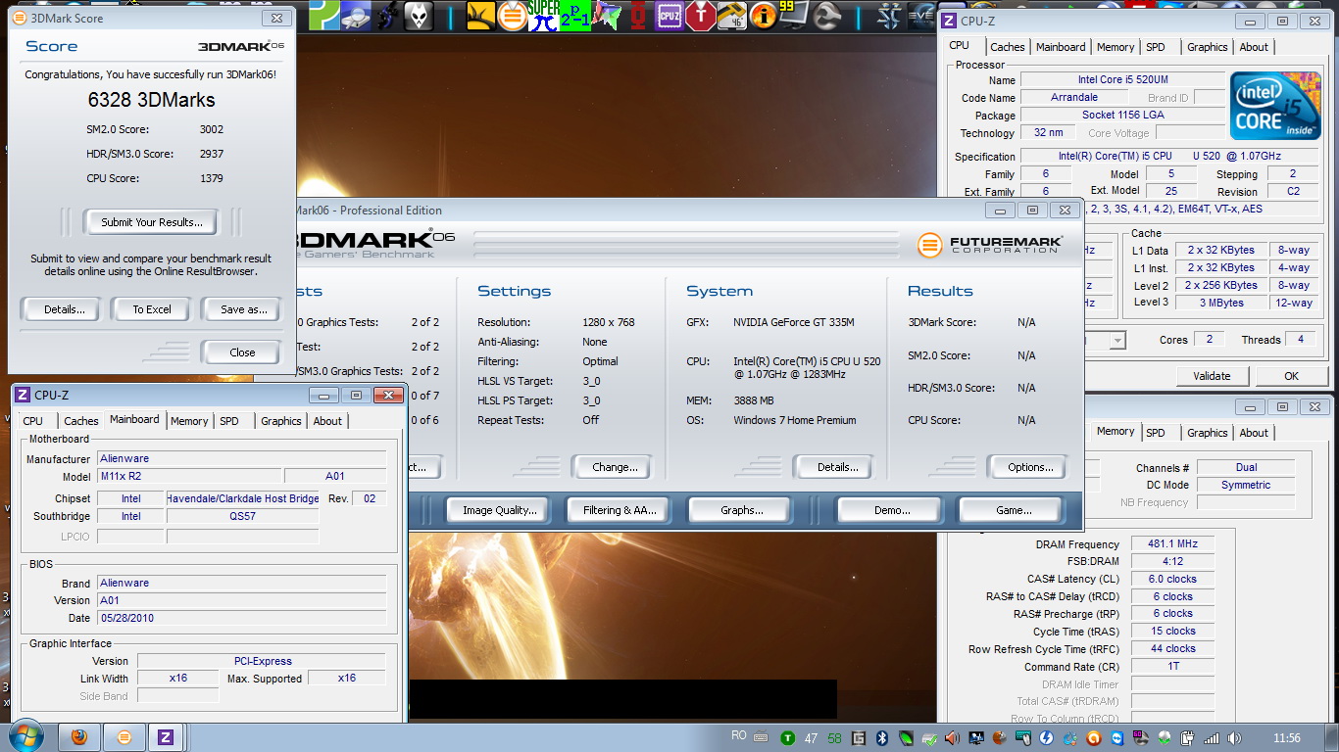Open the wrench tool dock icon
Viewport: 1339px width, 752px height.
(x=825, y=16)
